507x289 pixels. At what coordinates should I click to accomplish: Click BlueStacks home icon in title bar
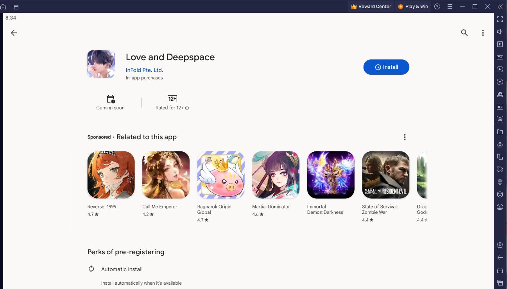pyautogui.click(x=4, y=7)
